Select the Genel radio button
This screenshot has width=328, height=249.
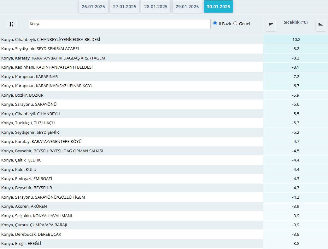coord(235,23)
